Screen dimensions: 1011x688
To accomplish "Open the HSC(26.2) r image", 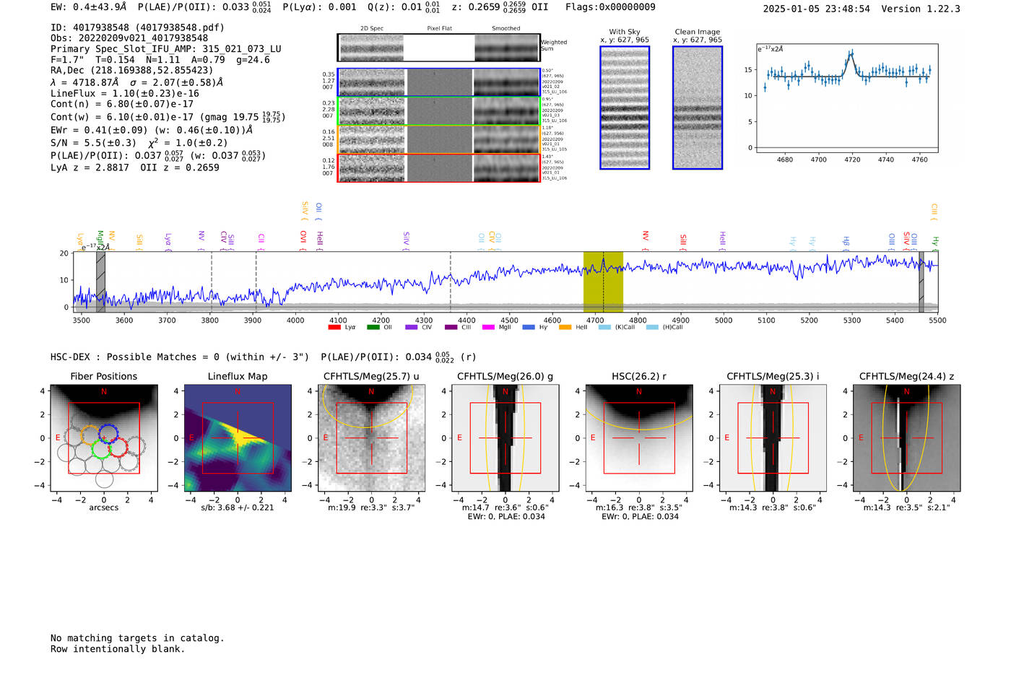I will 639,438.
